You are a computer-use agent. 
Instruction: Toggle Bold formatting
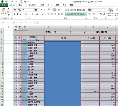tap(14, 14)
